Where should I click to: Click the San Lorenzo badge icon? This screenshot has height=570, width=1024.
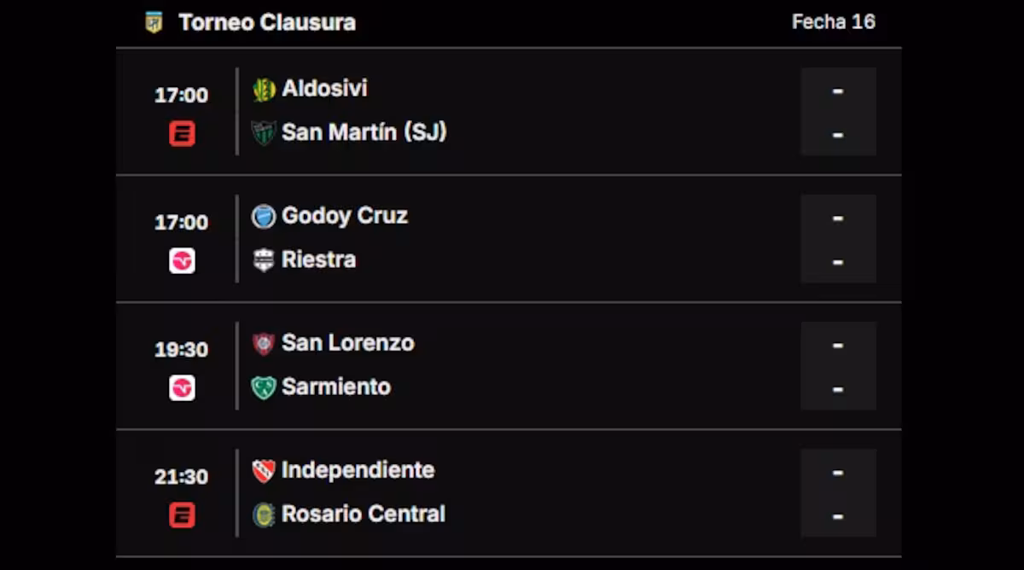click(x=262, y=343)
